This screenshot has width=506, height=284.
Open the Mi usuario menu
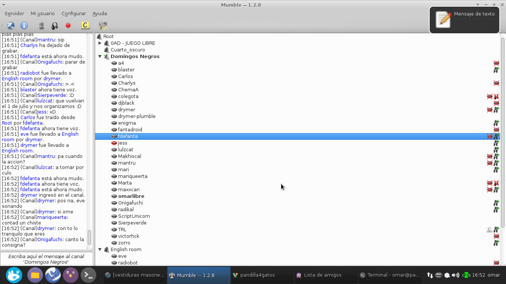tap(43, 13)
